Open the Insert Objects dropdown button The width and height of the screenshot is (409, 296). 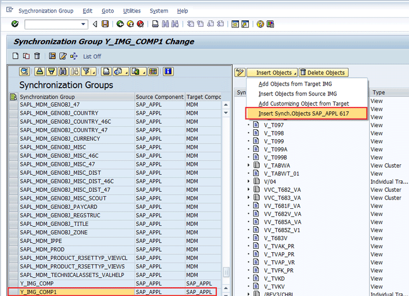click(x=272, y=72)
